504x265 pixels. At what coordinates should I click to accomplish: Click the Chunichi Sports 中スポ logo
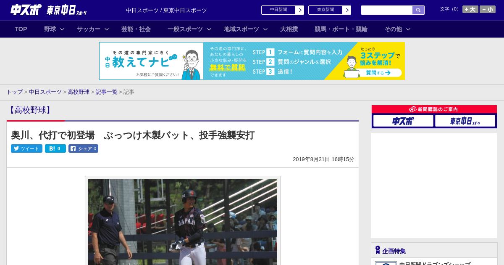pos(26,10)
